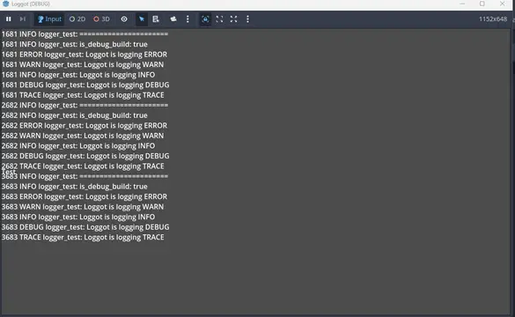The image size is (515, 317).
Task: Close the Loggot debug window
Action: coord(502,4)
